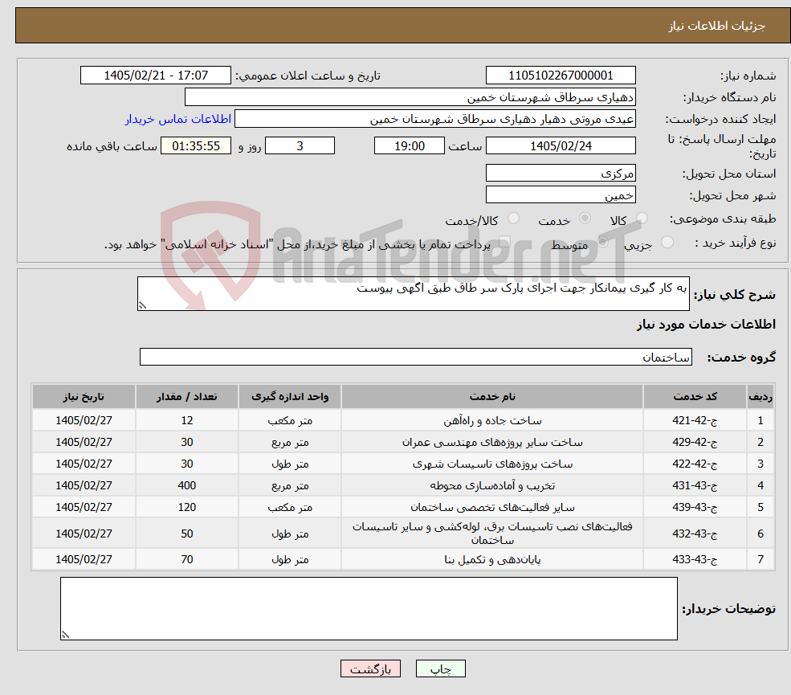Click service name ساخت سایر پروژه‌های مهندسی عمران

pos(492,442)
